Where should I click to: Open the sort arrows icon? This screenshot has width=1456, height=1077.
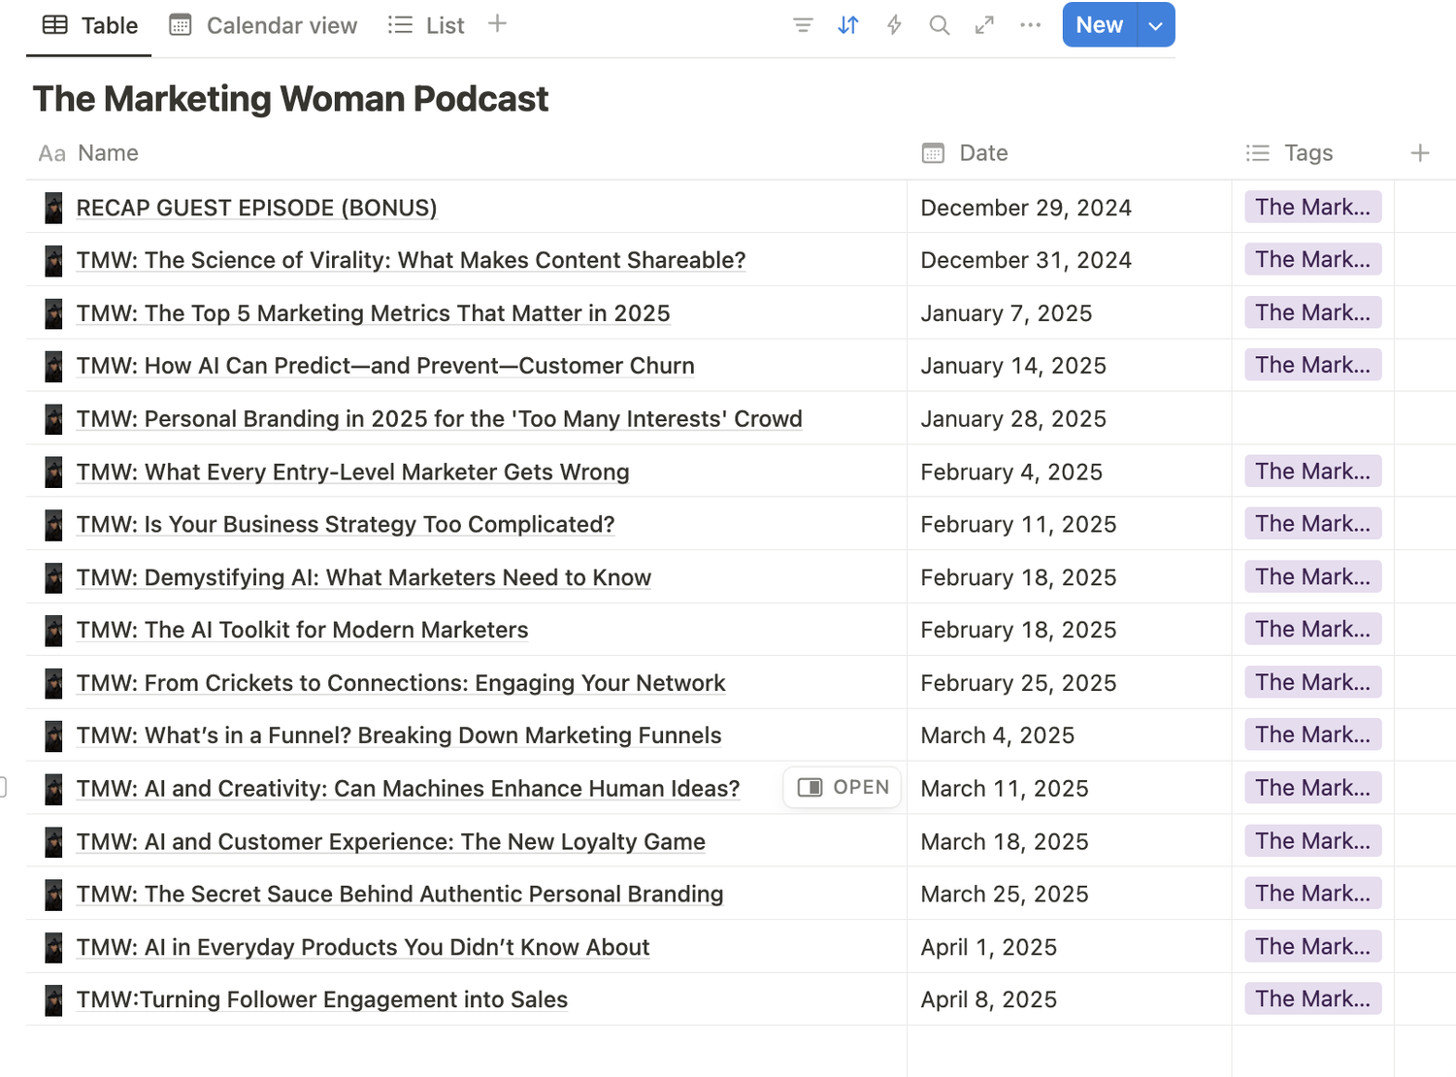coord(848,25)
